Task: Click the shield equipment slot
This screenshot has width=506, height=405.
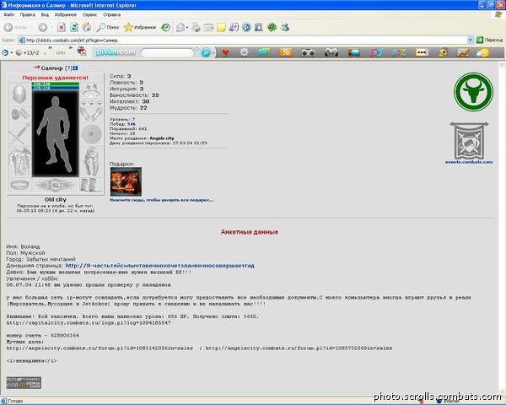Action: 91,133
